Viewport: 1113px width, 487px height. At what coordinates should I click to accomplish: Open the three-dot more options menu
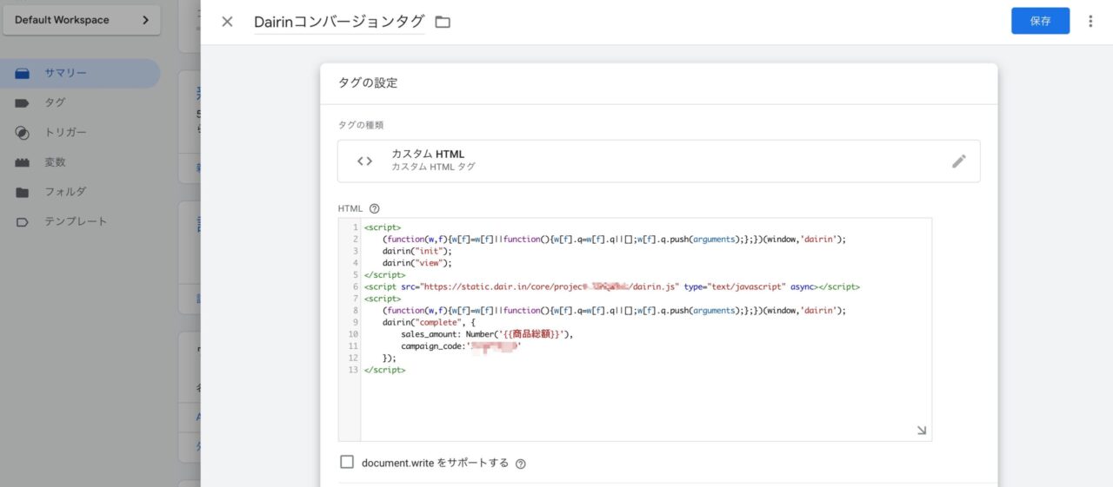click(x=1090, y=21)
